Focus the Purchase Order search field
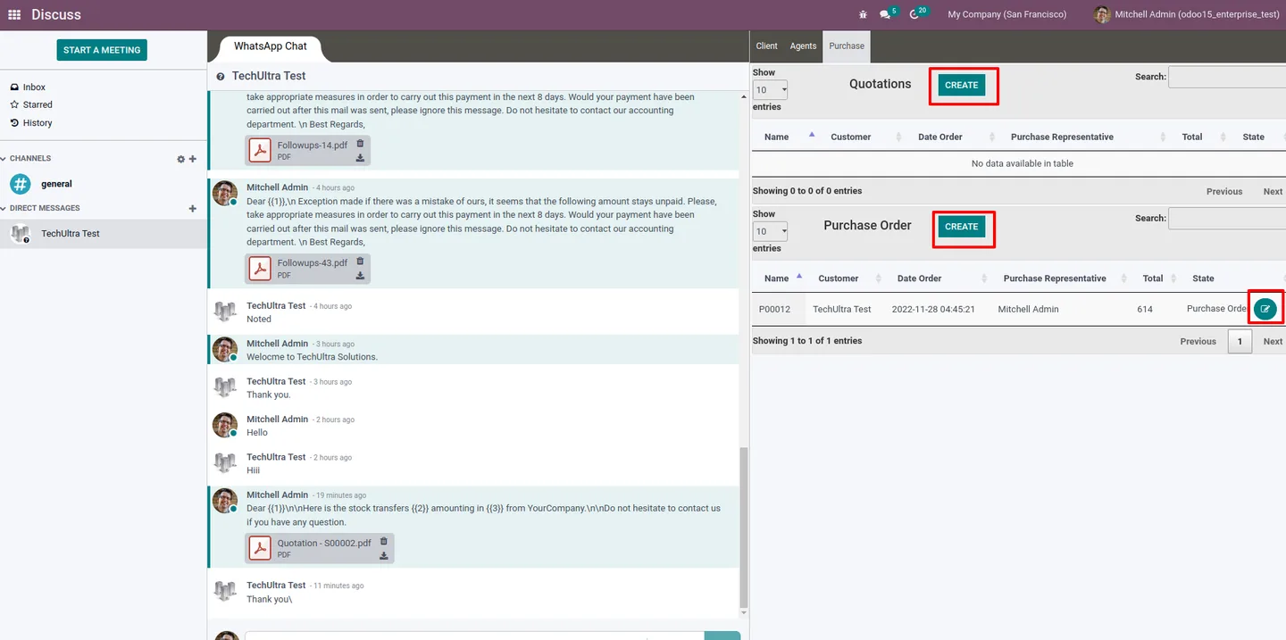The image size is (1286, 640). click(1227, 219)
